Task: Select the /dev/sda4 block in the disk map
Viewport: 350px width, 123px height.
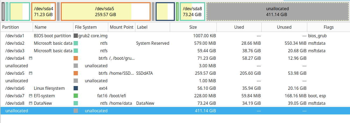Action: pos(44,12)
